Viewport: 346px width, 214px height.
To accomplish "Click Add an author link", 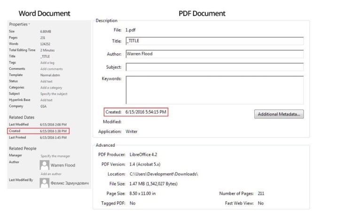I will click(52, 174).
